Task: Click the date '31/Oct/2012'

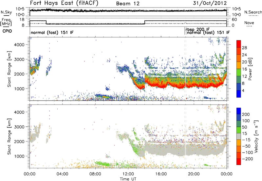Action: (x=210, y=3)
